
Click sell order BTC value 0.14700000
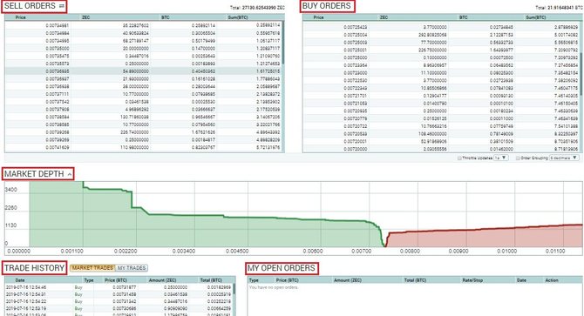203,49
